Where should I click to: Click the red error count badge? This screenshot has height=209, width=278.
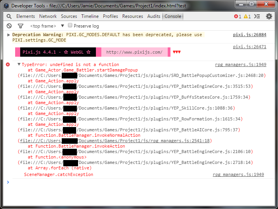[238, 16]
